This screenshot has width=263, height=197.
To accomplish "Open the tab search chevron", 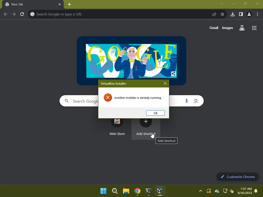I will point(222,4).
